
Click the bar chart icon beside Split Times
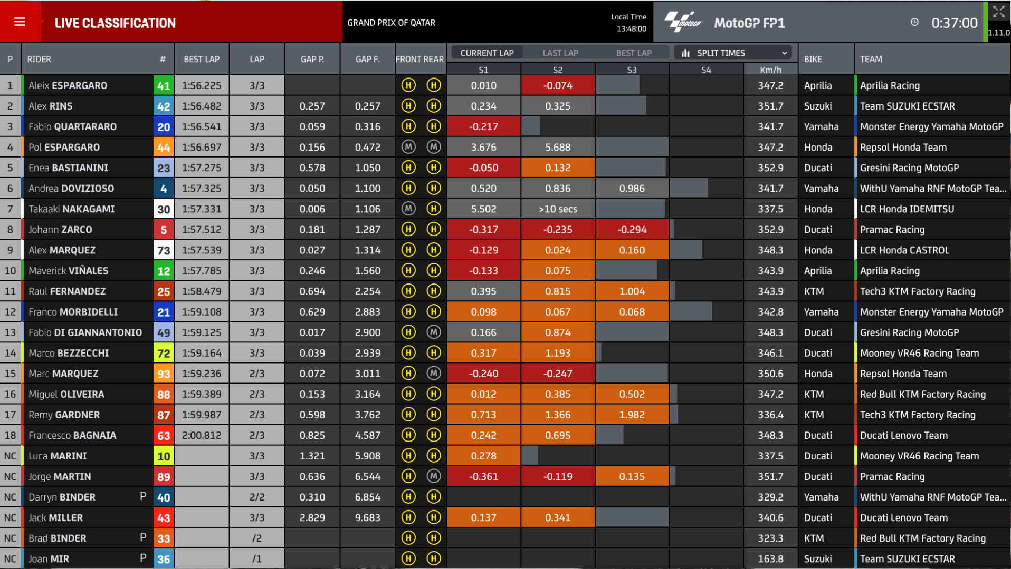click(685, 53)
